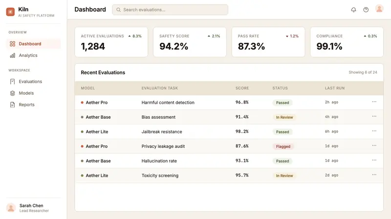This screenshot has height=219, width=391.
Task: Click Sarah Chen's avatar in sidebar
Action: [11, 208]
